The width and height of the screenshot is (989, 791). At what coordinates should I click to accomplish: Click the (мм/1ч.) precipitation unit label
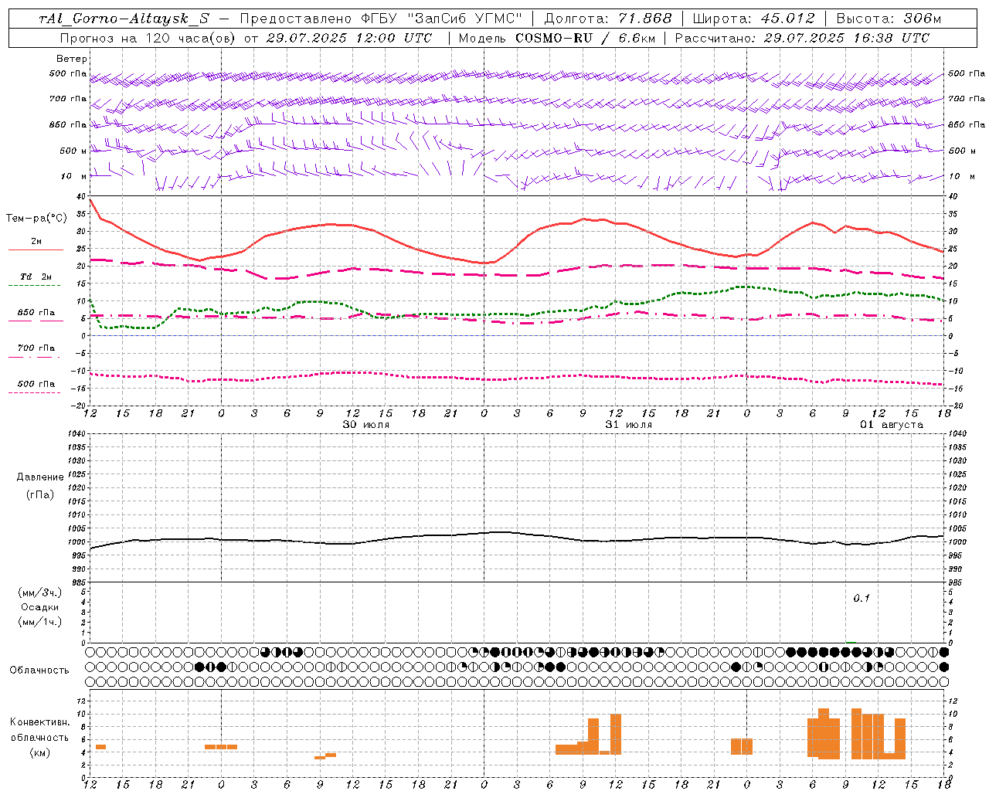pyautogui.click(x=40, y=622)
